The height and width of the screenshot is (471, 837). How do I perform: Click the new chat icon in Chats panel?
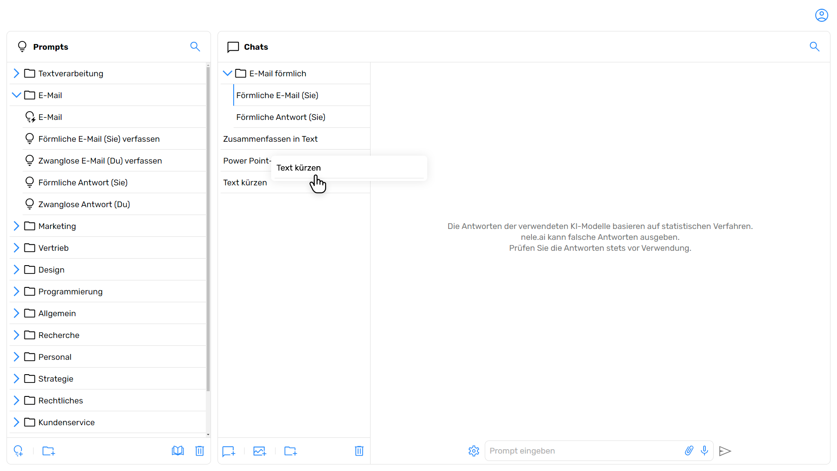click(x=229, y=451)
